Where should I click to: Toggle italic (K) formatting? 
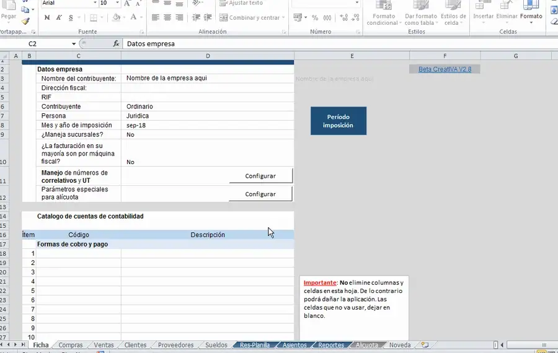59,17
